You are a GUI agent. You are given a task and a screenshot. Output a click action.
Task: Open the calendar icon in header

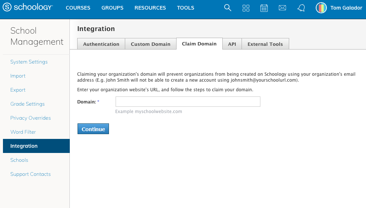point(264,8)
